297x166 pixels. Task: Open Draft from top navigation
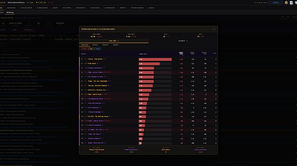(x=123, y=8)
